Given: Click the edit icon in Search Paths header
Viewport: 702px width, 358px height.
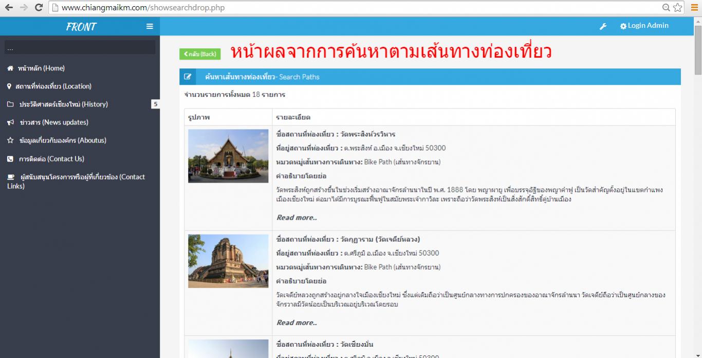Looking at the screenshot, I should pyautogui.click(x=188, y=77).
